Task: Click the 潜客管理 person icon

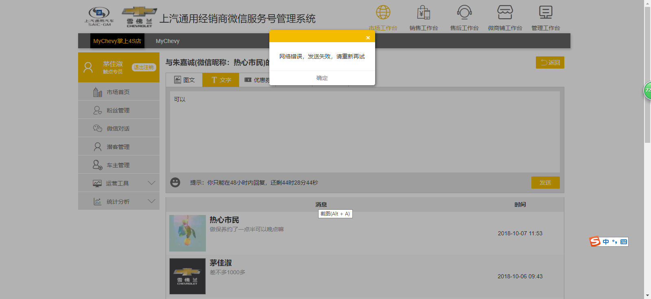Action: pos(98,146)
